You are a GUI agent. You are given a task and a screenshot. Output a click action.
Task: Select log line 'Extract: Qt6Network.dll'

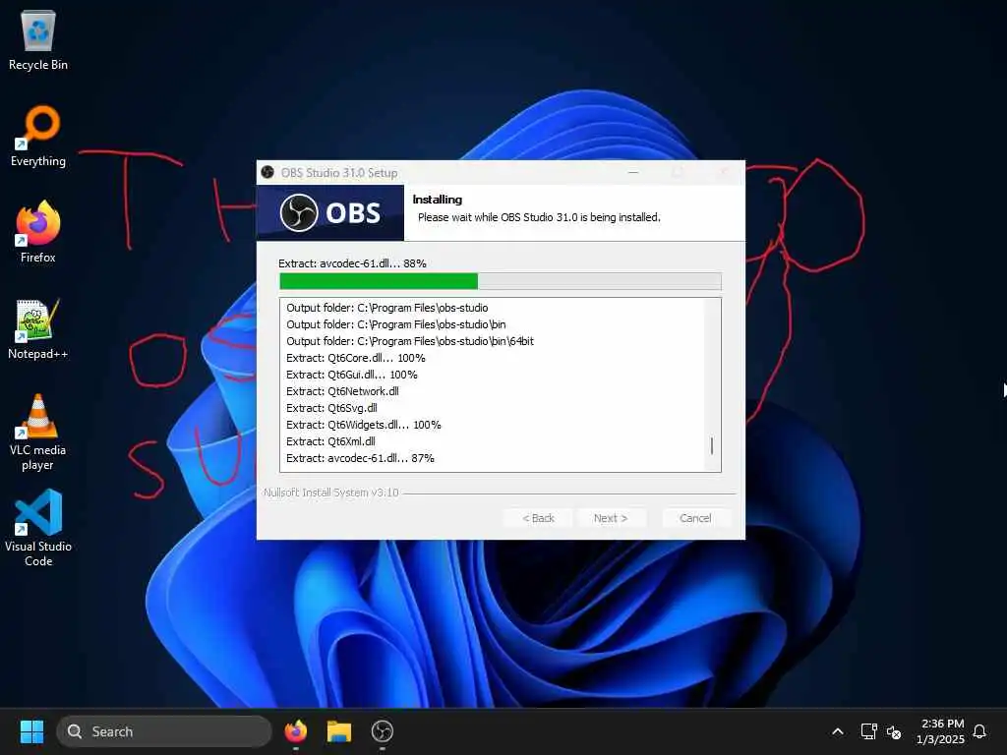[x=342, y=391]
